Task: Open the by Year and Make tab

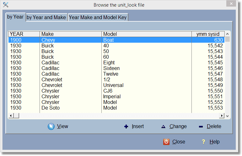Action: click(x=46, y=17)
